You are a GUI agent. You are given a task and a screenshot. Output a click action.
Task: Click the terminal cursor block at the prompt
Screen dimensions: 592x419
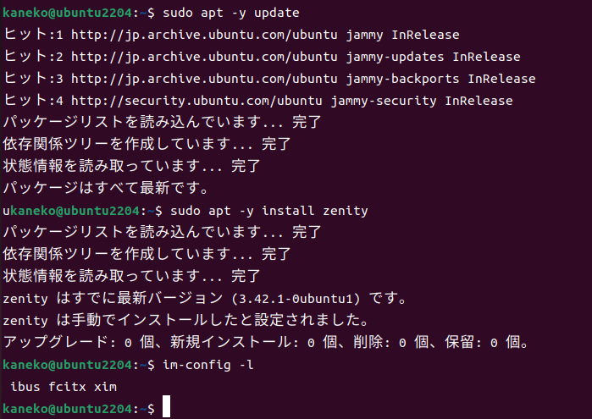click(x=166, y=406)
